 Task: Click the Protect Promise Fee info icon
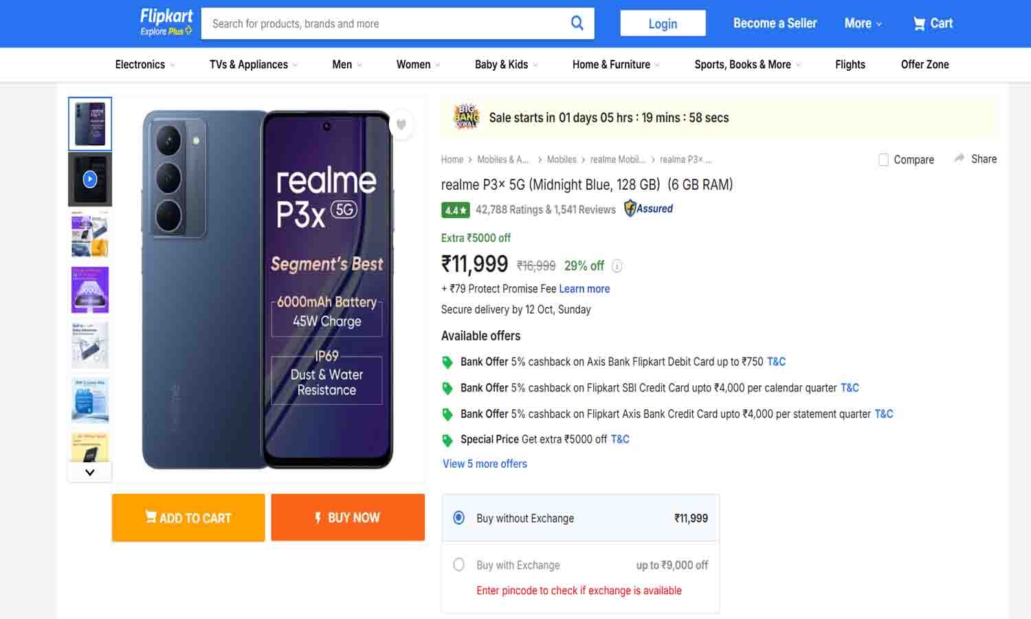click(617, 266)
